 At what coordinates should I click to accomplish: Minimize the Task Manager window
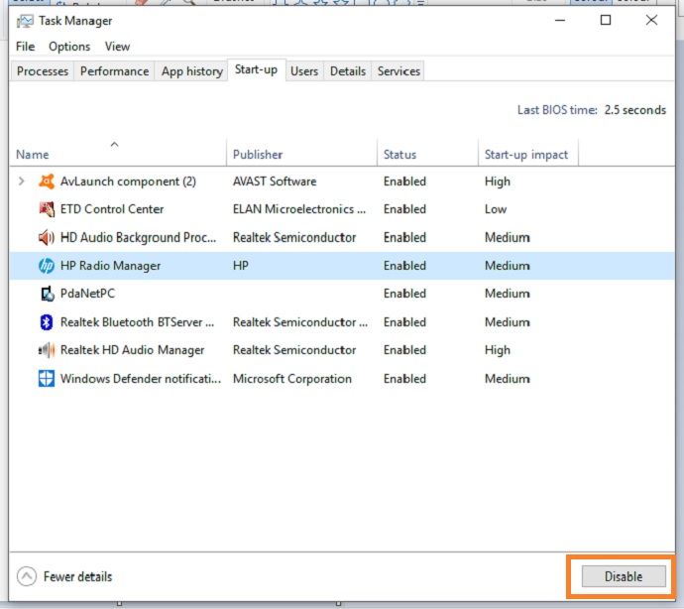[x=560, y=20]
